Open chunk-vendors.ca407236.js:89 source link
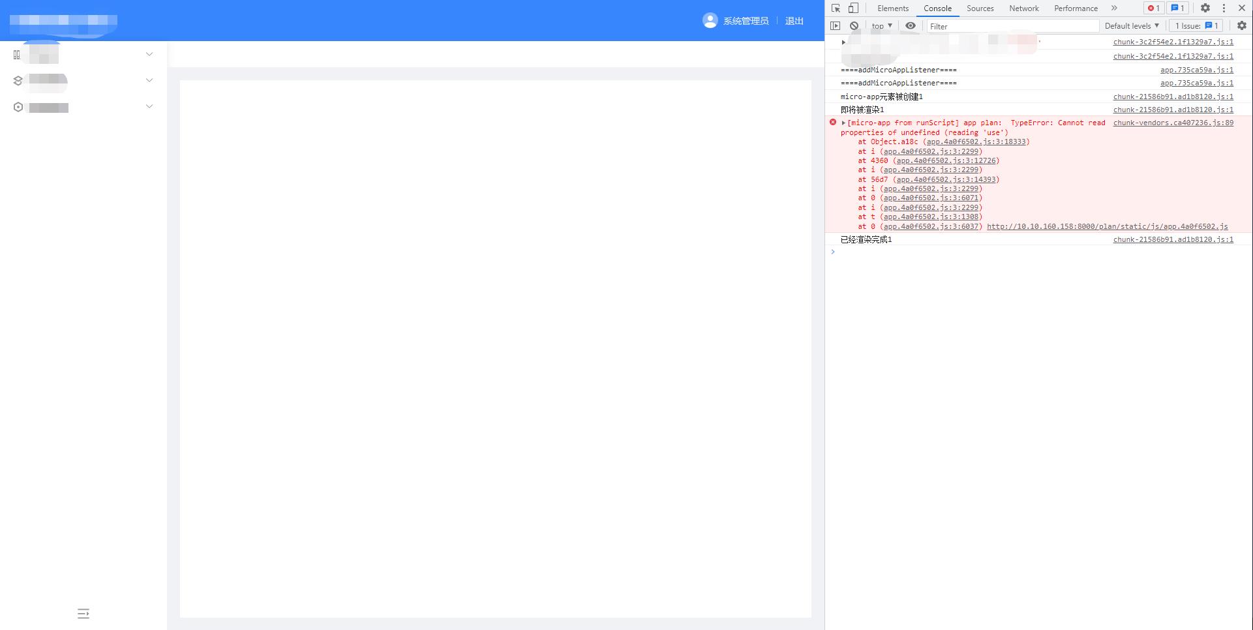Image resolution: width=1253 pixels, height=630 pixels. click(1173, 123)
